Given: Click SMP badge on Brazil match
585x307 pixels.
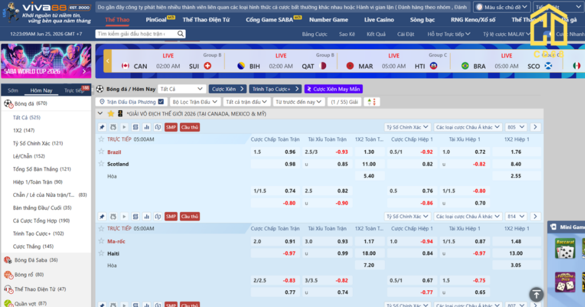Looking at the screenshot, I should 171,127.
